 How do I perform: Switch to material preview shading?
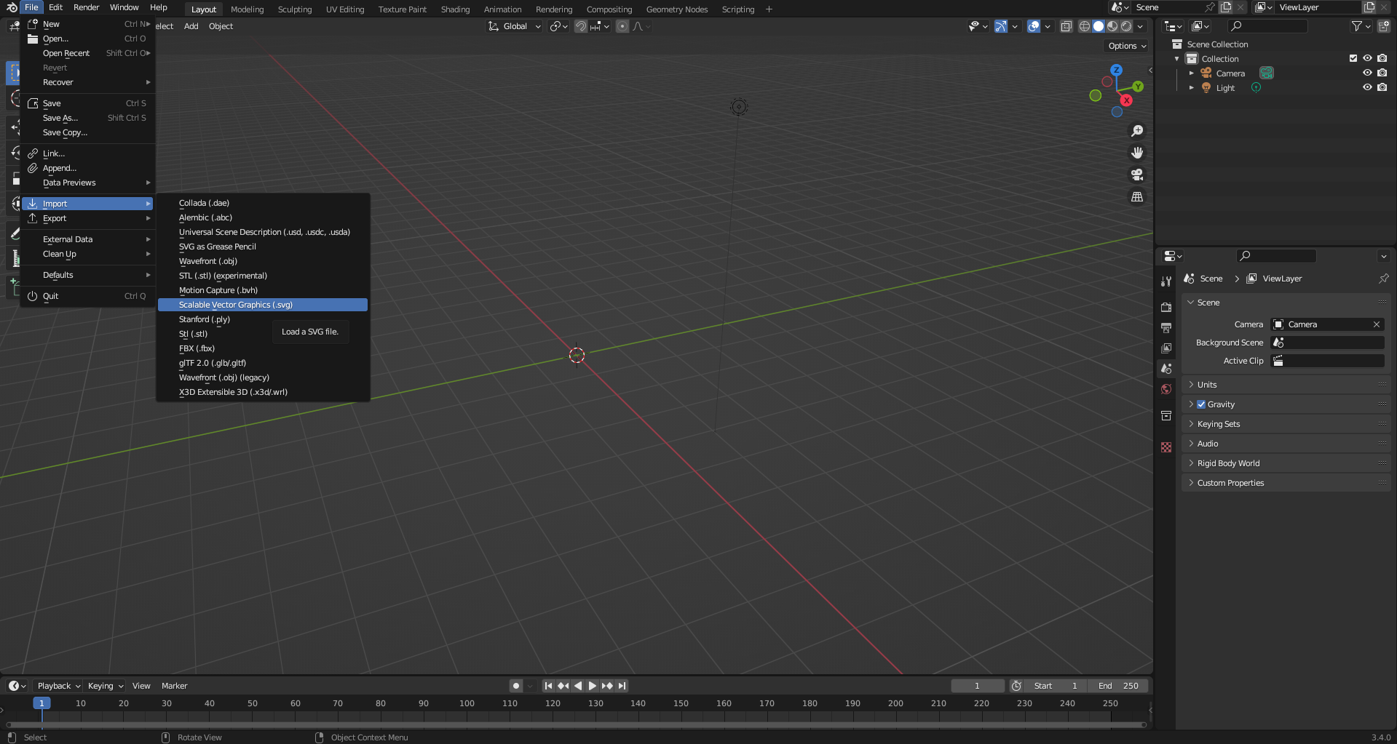click(x=1112, y=26)
